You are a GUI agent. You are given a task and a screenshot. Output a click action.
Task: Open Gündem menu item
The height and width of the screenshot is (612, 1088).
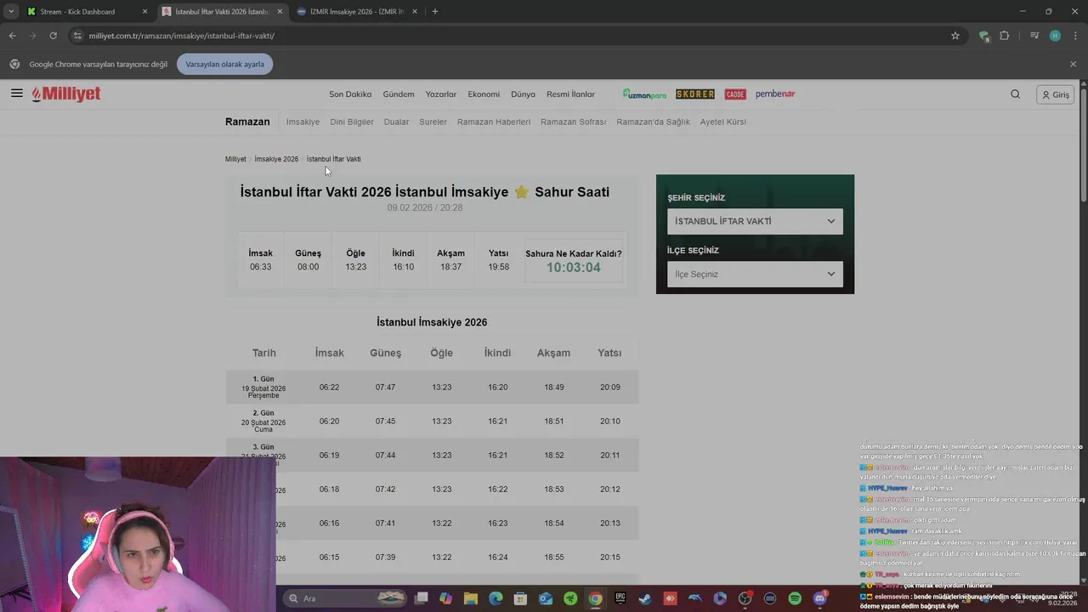[399, 94]
